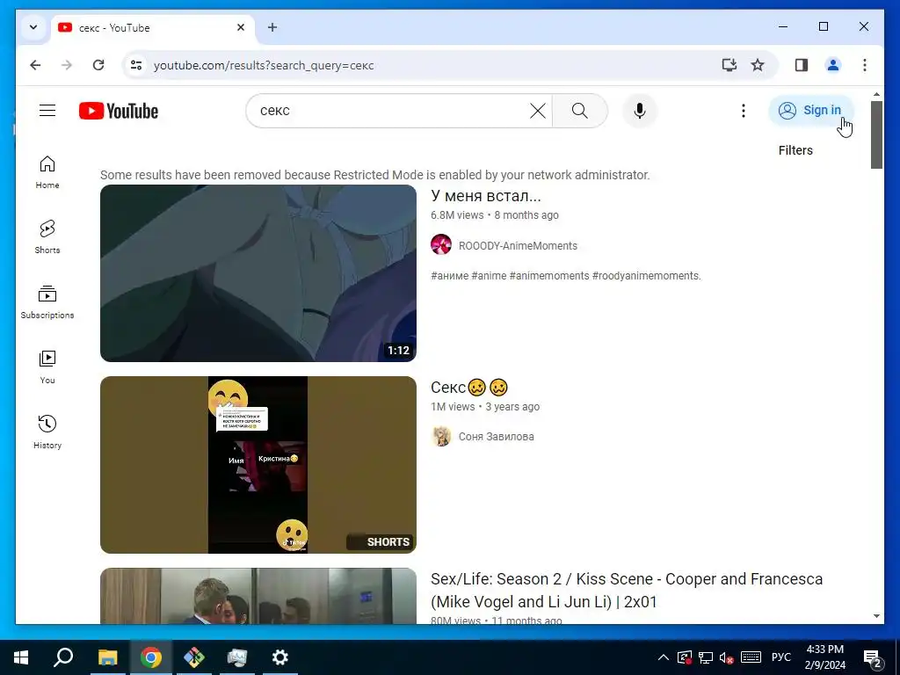Expand the tab search dropdown arrow
Screen dimensions: 900x675
(33, 27)
